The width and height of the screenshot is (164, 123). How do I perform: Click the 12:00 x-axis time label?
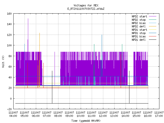103,116
